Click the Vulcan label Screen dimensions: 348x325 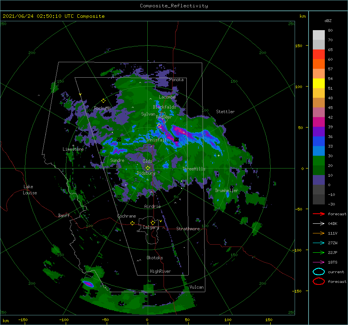[x=197, y=287]
